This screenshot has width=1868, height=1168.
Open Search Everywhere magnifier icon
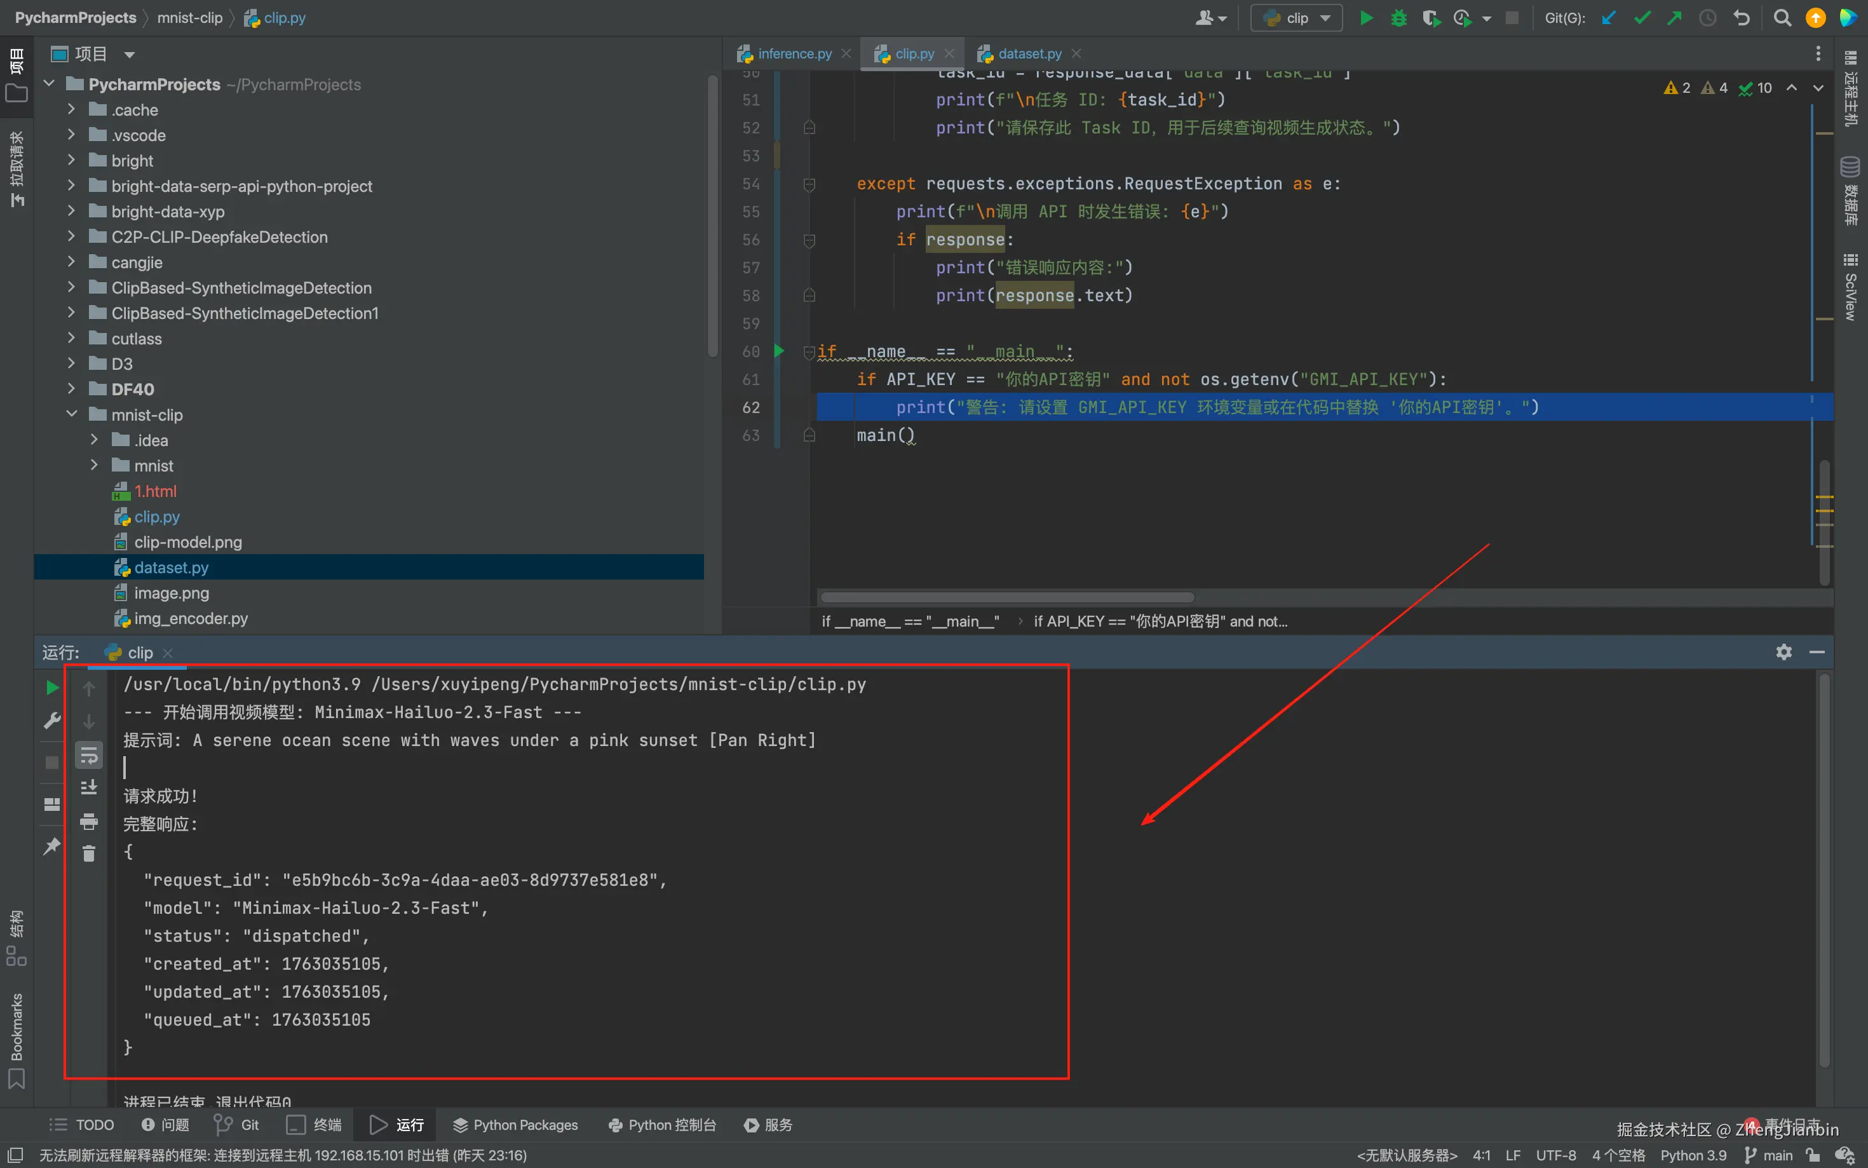(1782, 18)
